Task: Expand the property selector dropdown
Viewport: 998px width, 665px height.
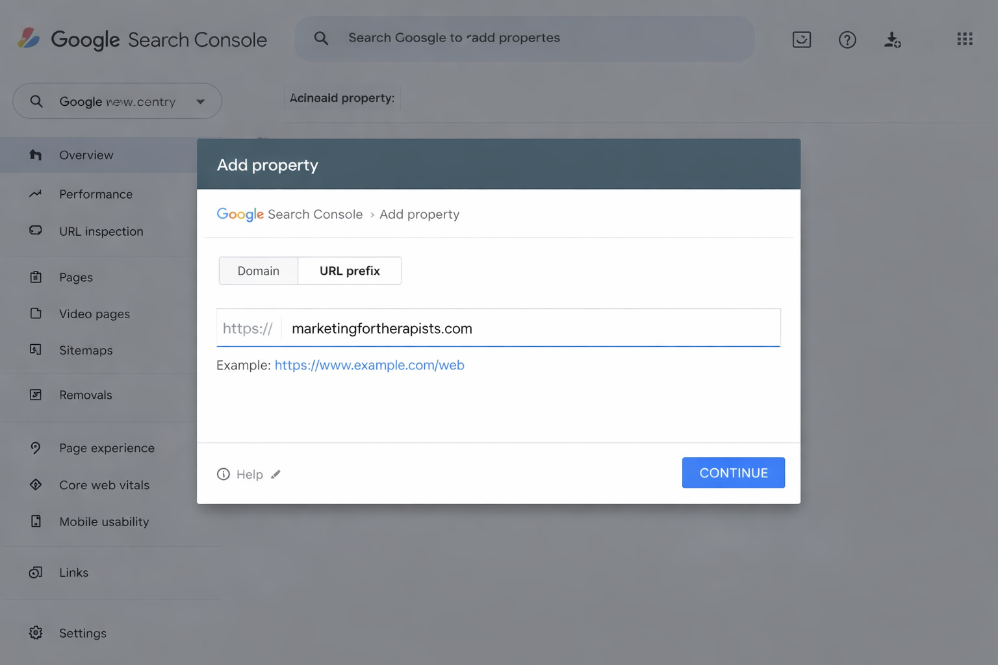Action: click(x=201, y=101)
